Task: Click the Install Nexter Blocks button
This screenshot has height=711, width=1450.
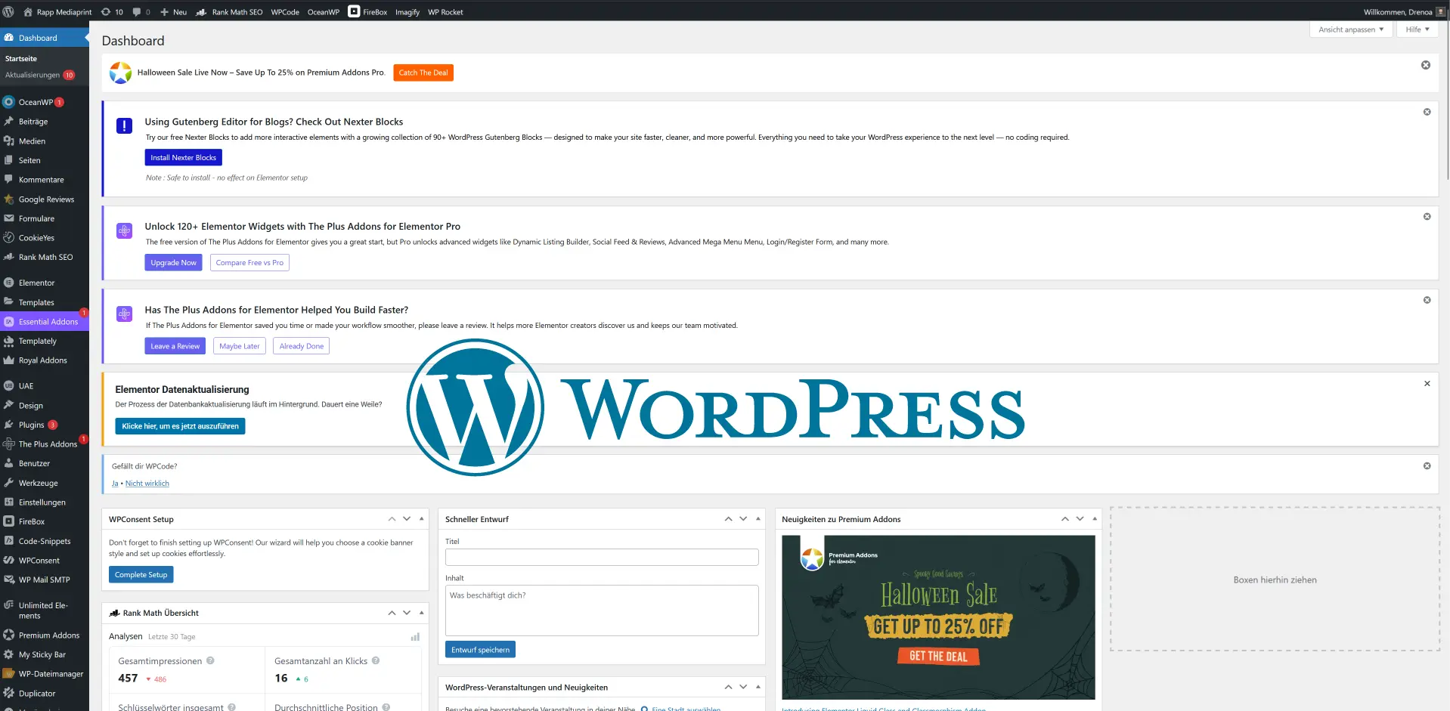Action: click(x=183, y=157)
